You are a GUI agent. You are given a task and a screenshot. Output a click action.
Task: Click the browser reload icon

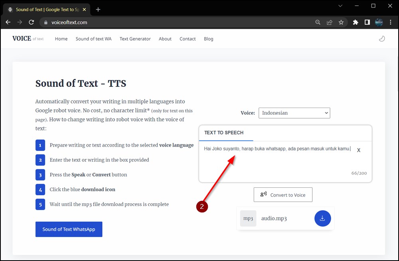[x=32, y=22]
